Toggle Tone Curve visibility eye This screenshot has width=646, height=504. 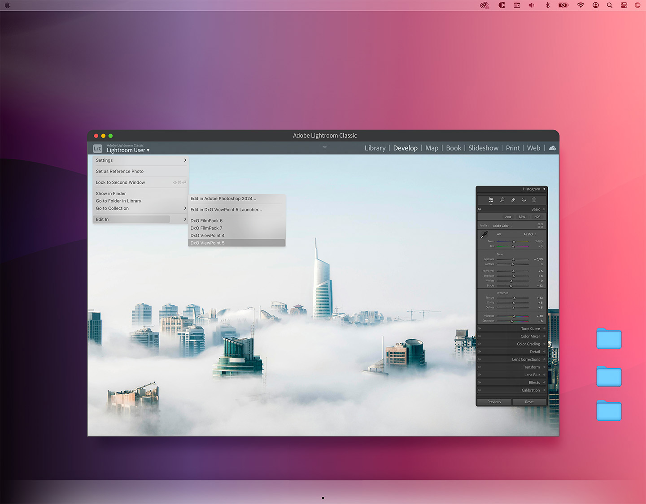coord(479,328)
